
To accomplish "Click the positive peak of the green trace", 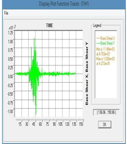I will click(x=34, y=38).
